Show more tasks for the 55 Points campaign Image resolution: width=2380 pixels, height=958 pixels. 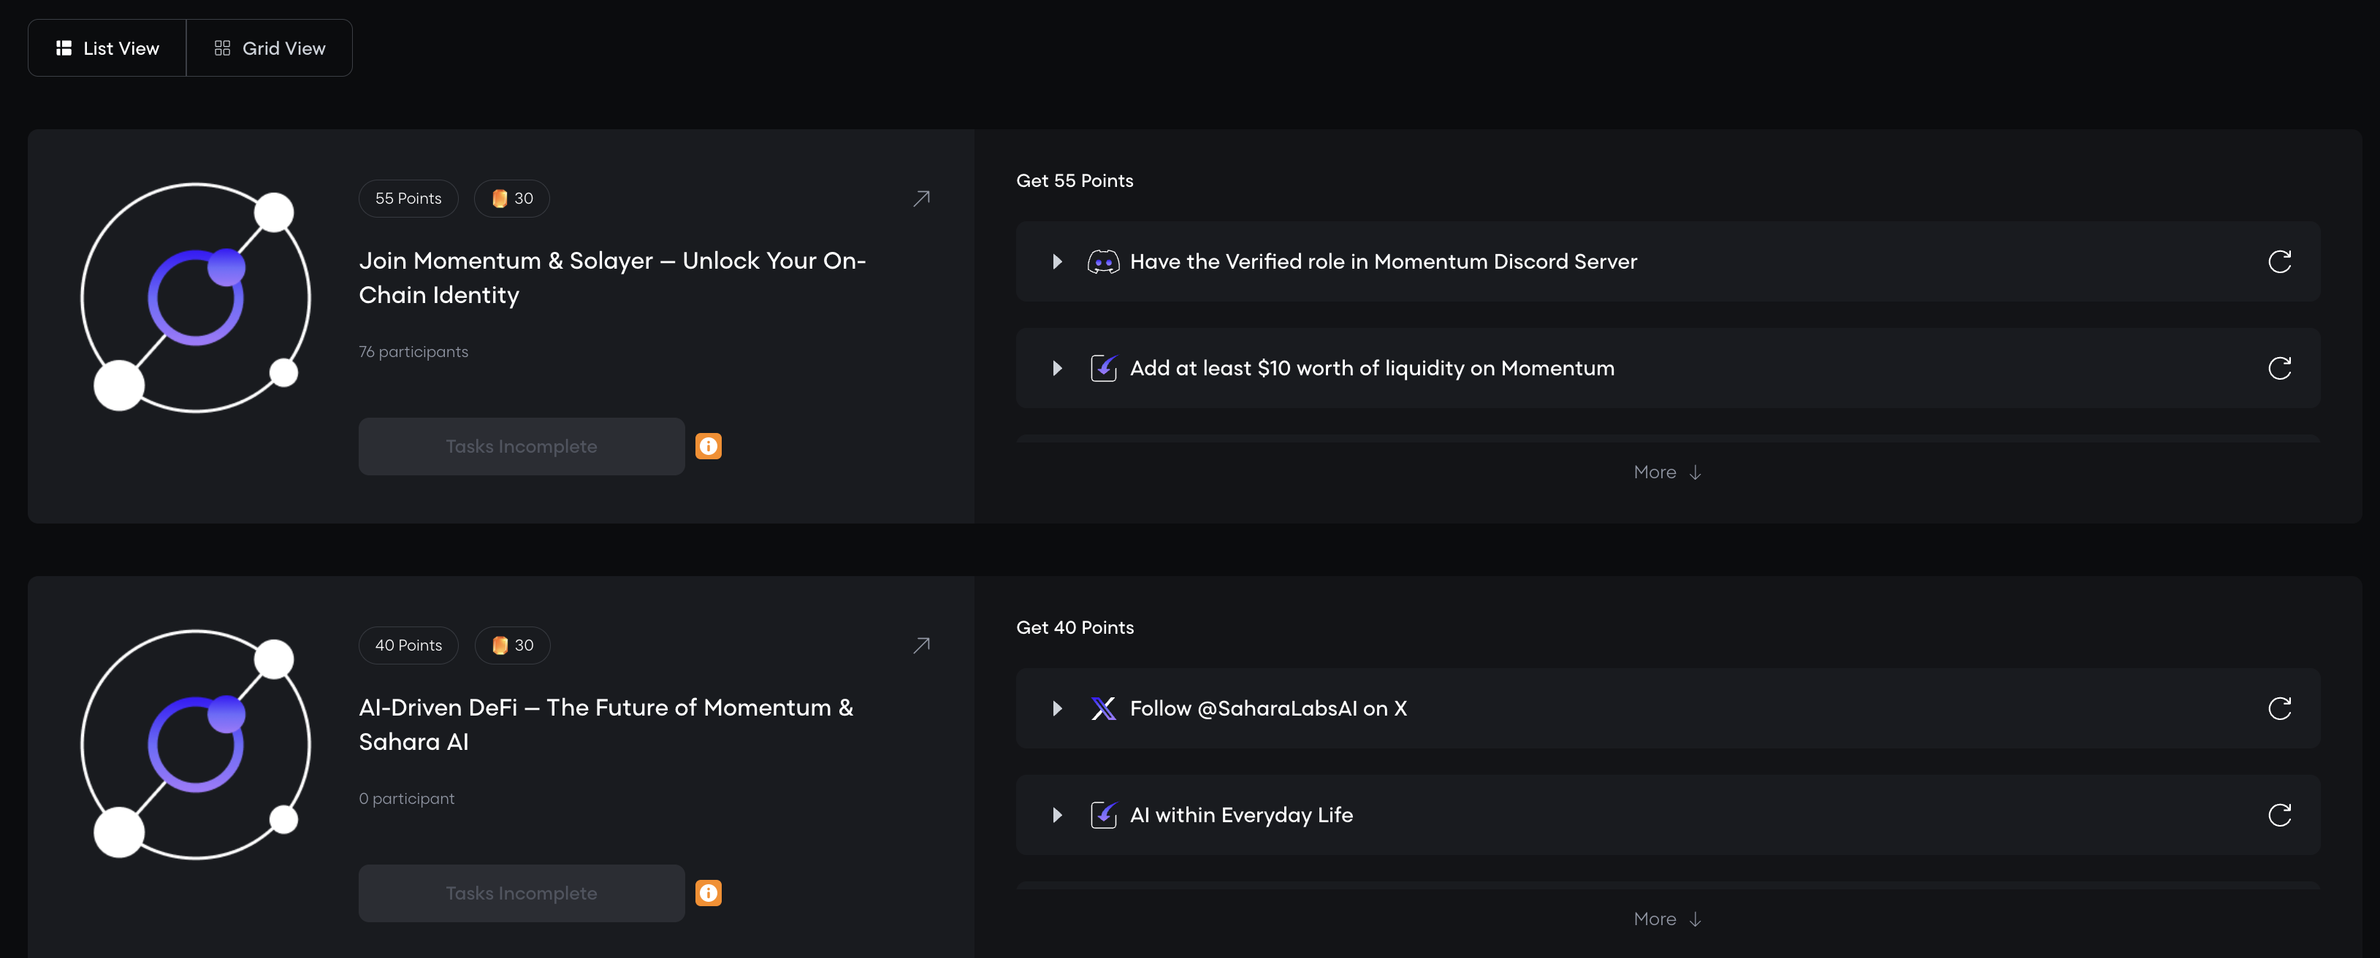[x=1667, y=472]
